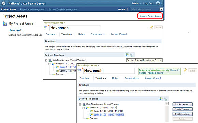The image size is (198, 123).
Task: Select Backlog in middle panel tree
Action: coord(60,74)
